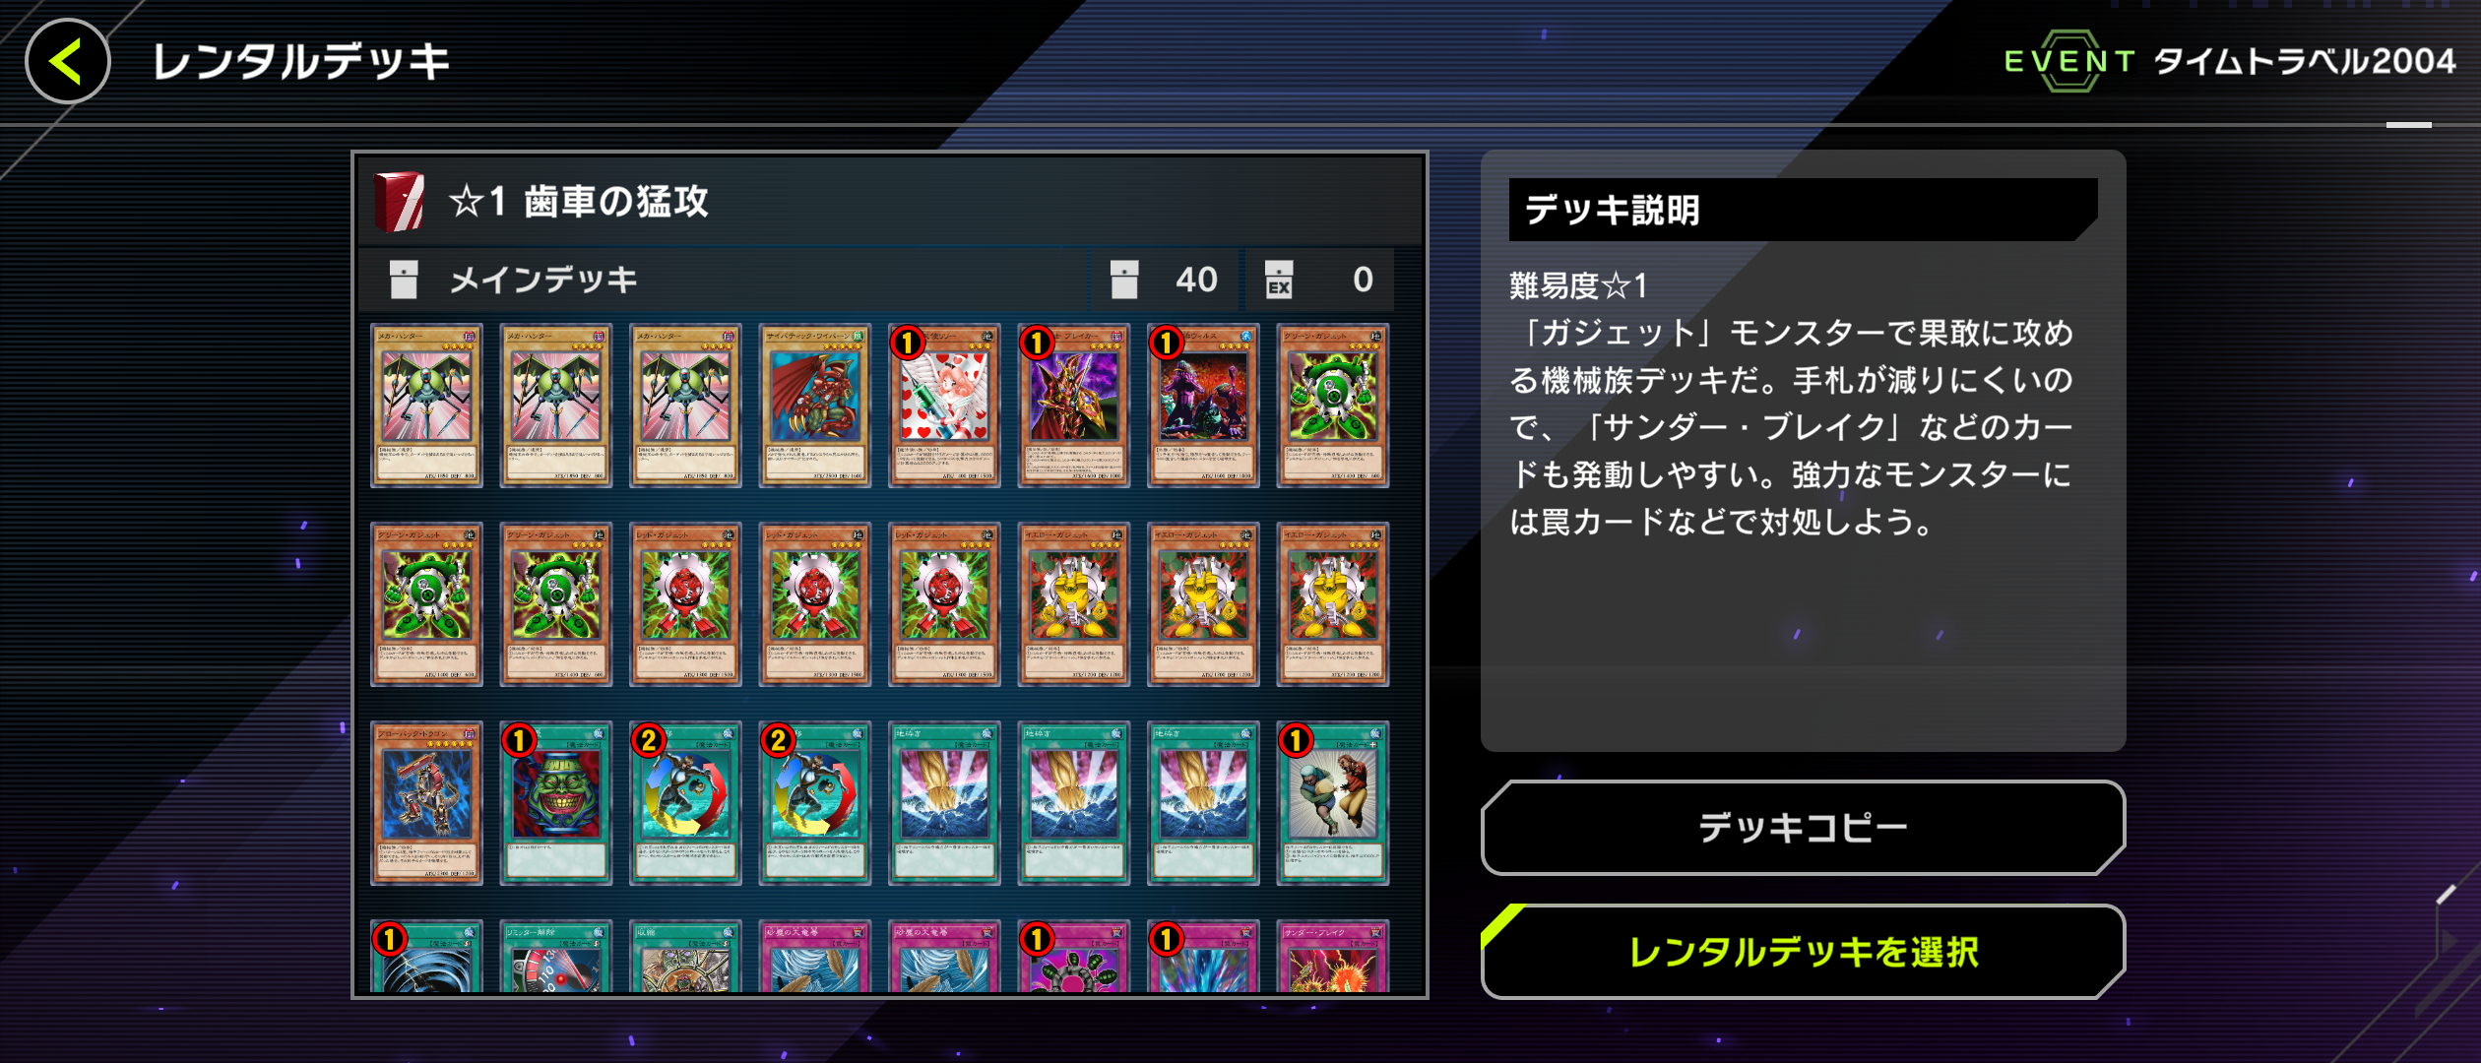Click the EX extra deck count icon

click(x=1279, y=280)
